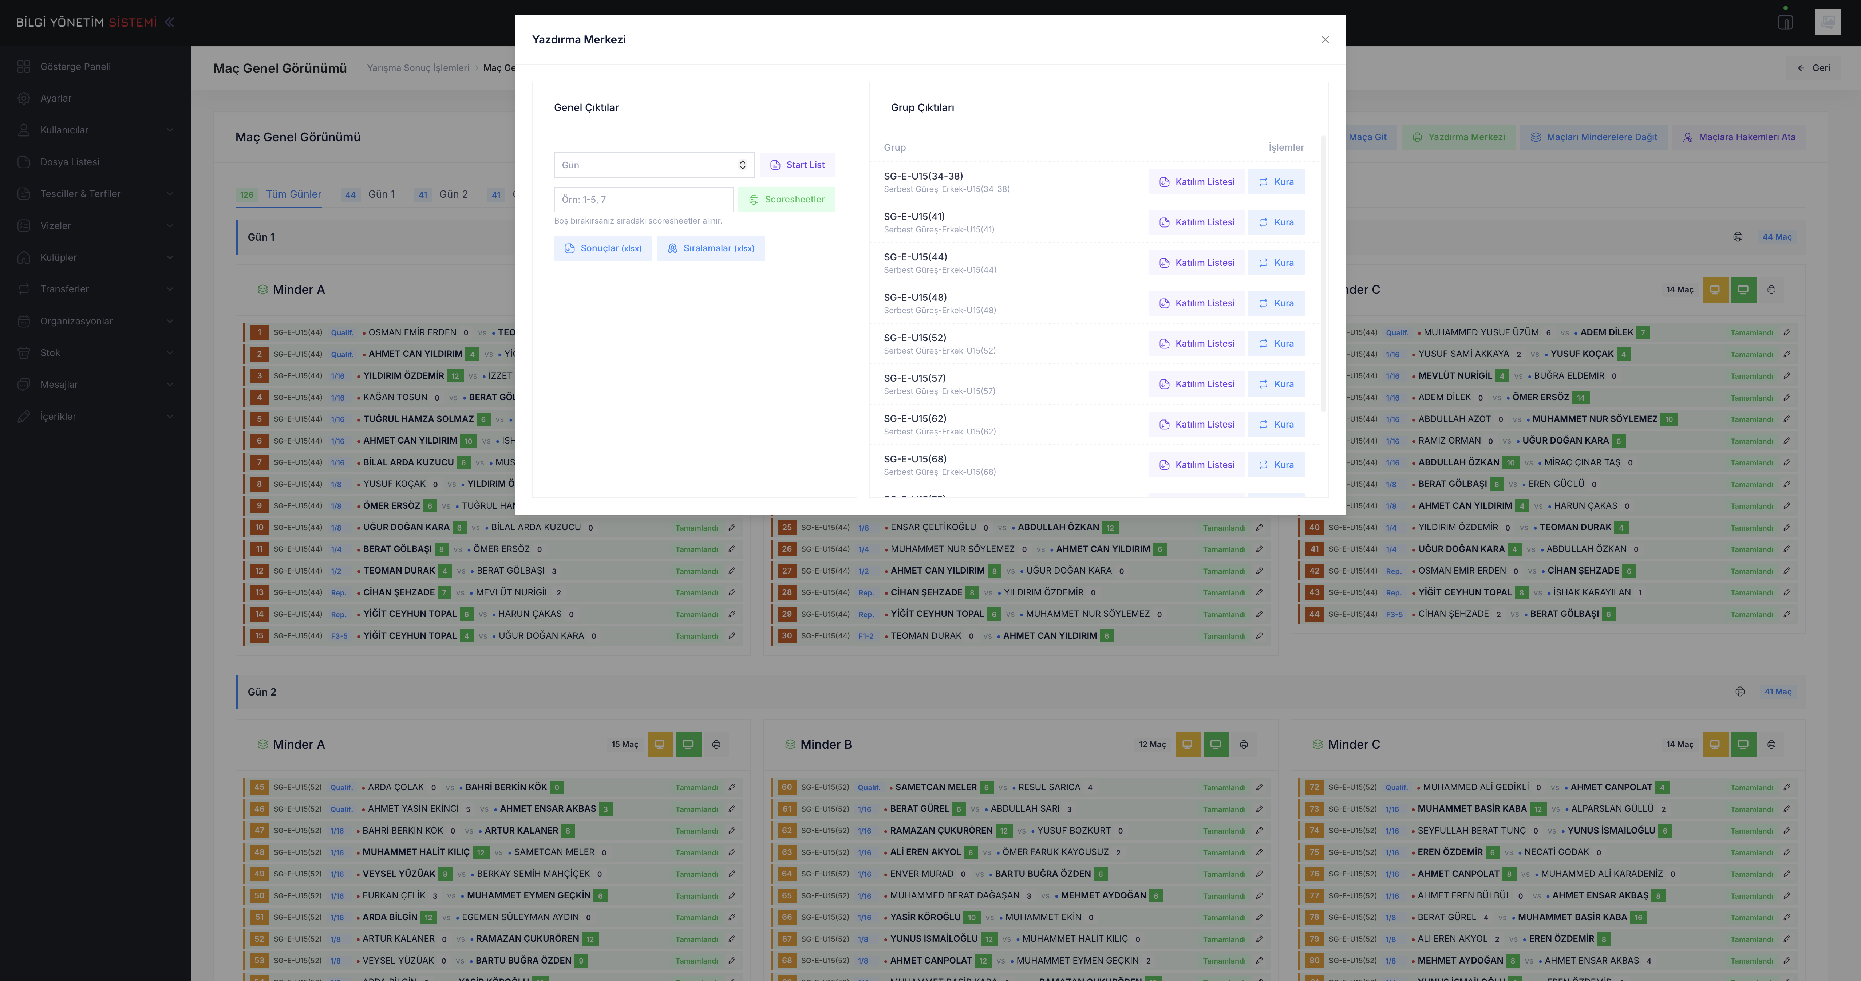
Task: Open Katılım Listesi for SG-E-U15(44)
Action: coord(1196,263)
